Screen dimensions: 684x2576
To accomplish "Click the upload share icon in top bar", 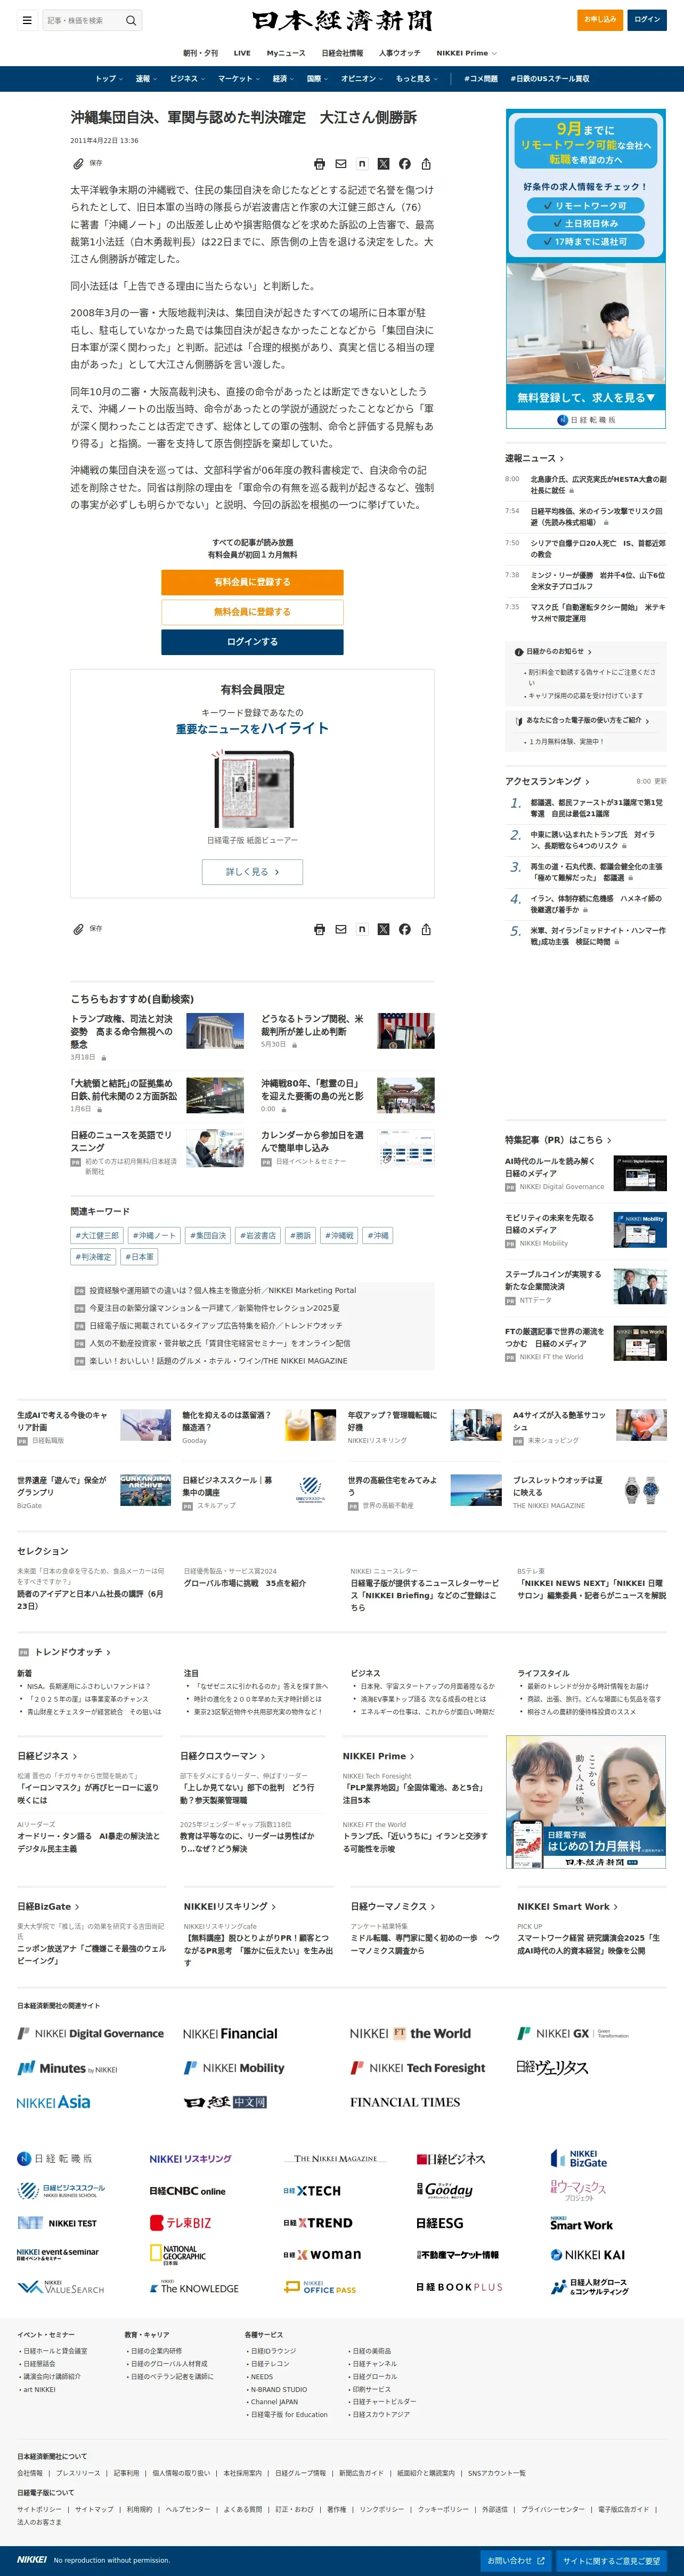I will 426,164.
